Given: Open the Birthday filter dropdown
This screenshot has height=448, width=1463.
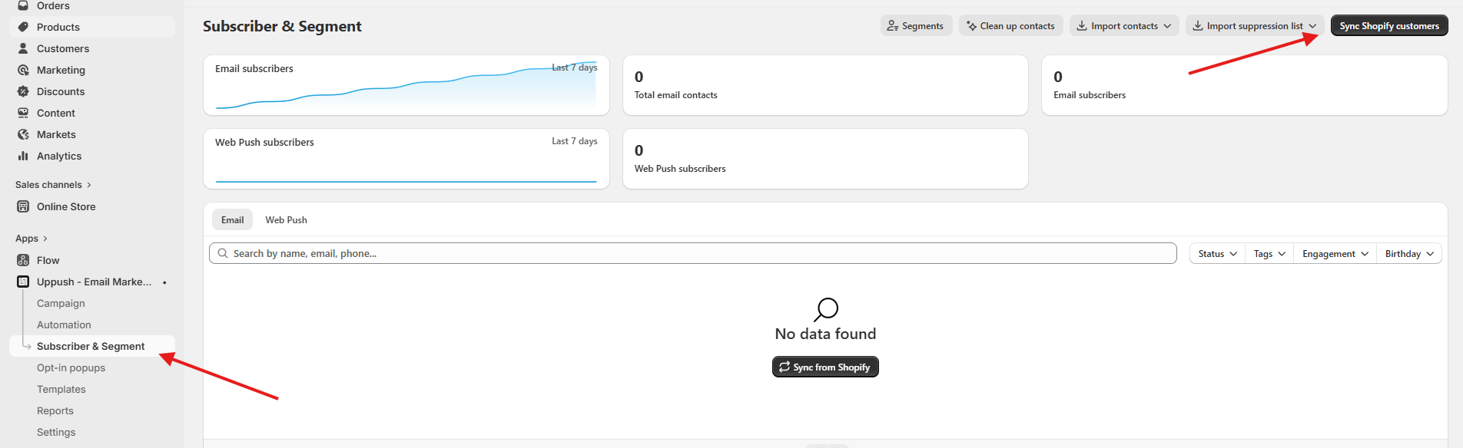Looking at the screenshot, I should pos(1409,253).
